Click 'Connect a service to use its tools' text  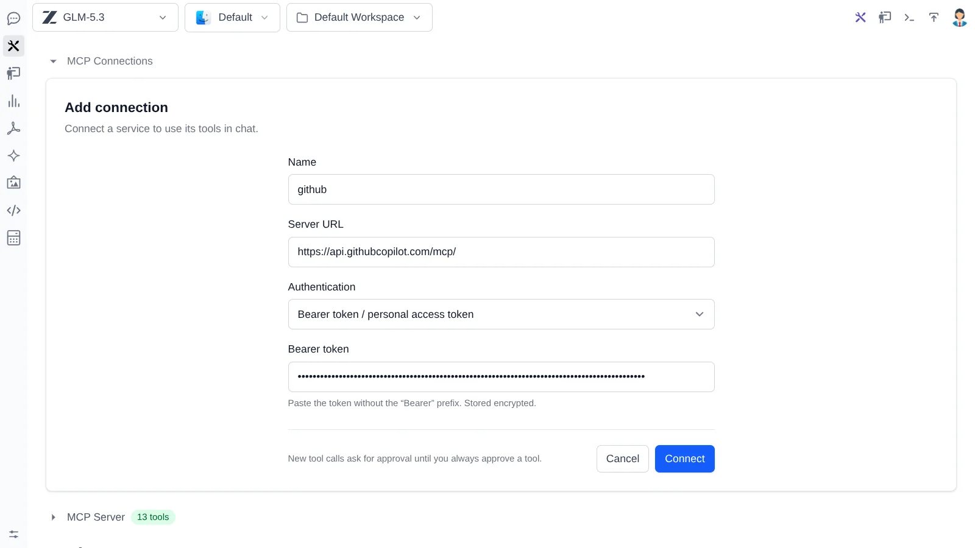tap(161, 128)
